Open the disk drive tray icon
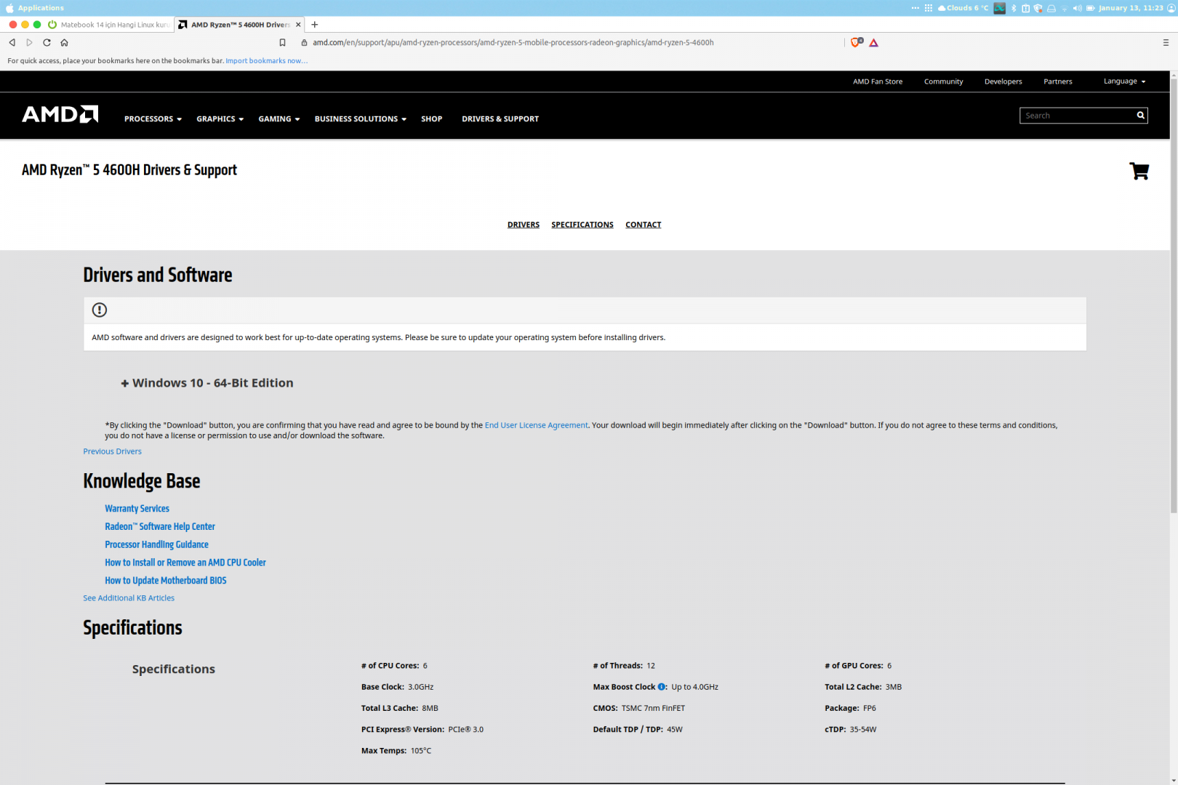1178x785 pixels. 1051,8
